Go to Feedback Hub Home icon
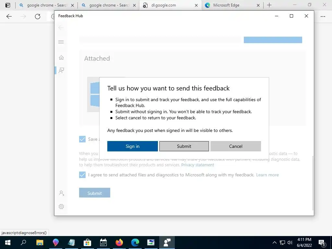Image resolution: width=332 pixels, height=249 pixels. 61,58
